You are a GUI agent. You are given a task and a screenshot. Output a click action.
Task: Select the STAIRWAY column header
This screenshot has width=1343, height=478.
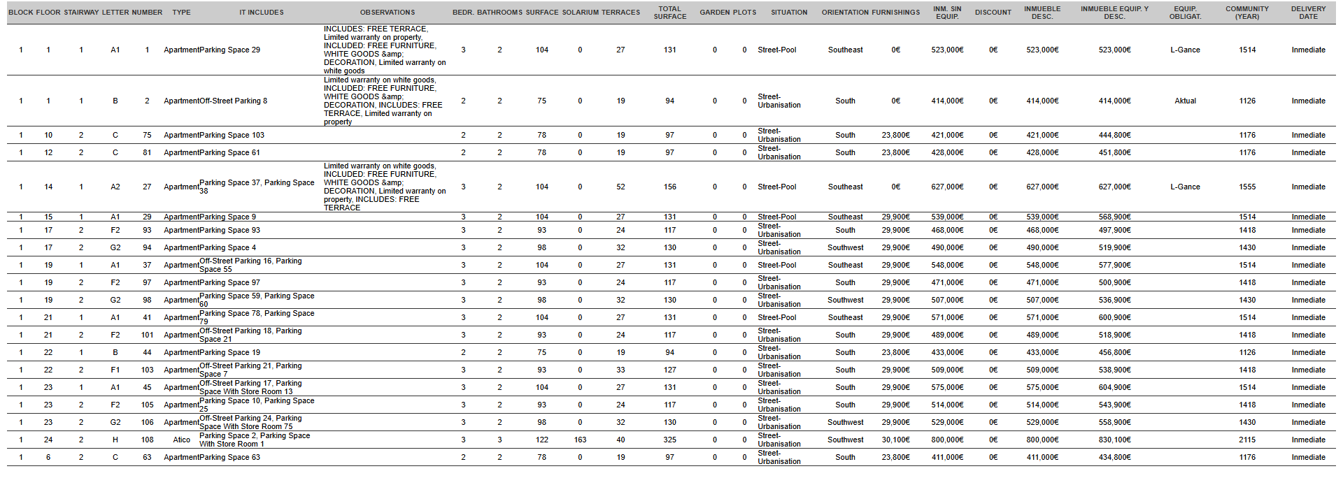click(x=81, y=13)
